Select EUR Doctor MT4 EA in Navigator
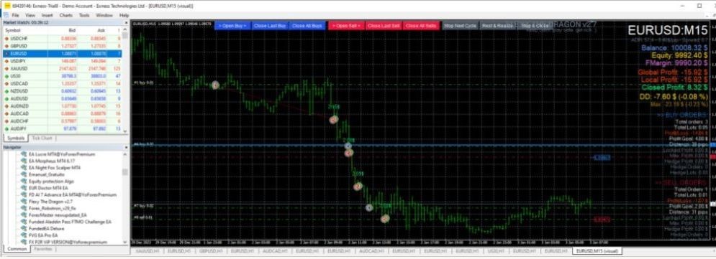This screenshot has height=259, width=716. tap(48, 187)
